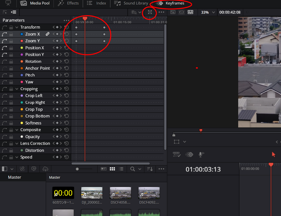Screen dimensions: 281x216
Task: Collapse the Cropping parameter group
Action: pyautogui.click(x=17, y=89)
